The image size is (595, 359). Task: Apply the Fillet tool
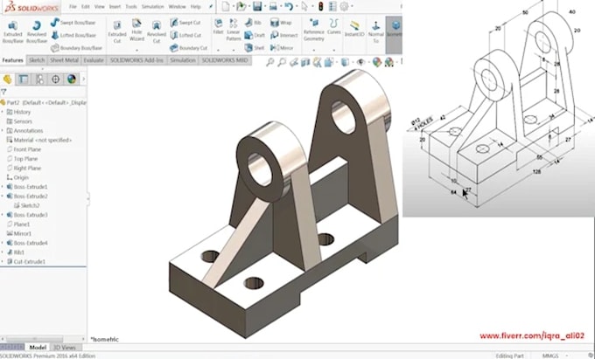[218, 26]
